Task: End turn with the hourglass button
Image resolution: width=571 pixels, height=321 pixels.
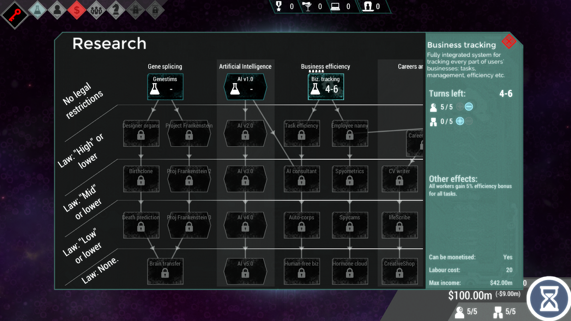Action: click(549, 299)
